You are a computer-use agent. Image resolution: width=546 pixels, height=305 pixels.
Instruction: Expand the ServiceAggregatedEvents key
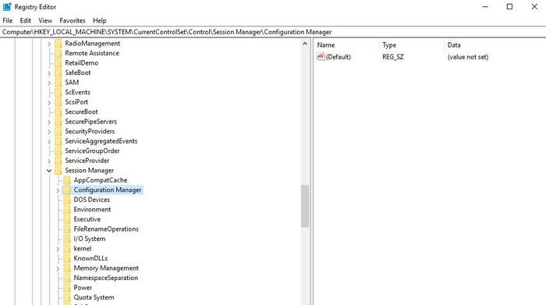[x=49, y=141]
